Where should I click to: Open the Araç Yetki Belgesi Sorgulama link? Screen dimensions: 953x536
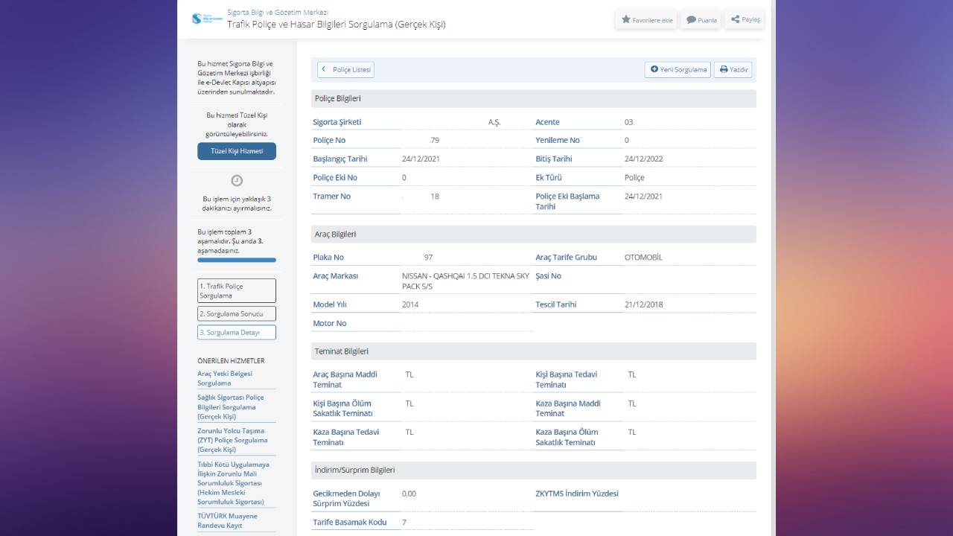point(225,378)
